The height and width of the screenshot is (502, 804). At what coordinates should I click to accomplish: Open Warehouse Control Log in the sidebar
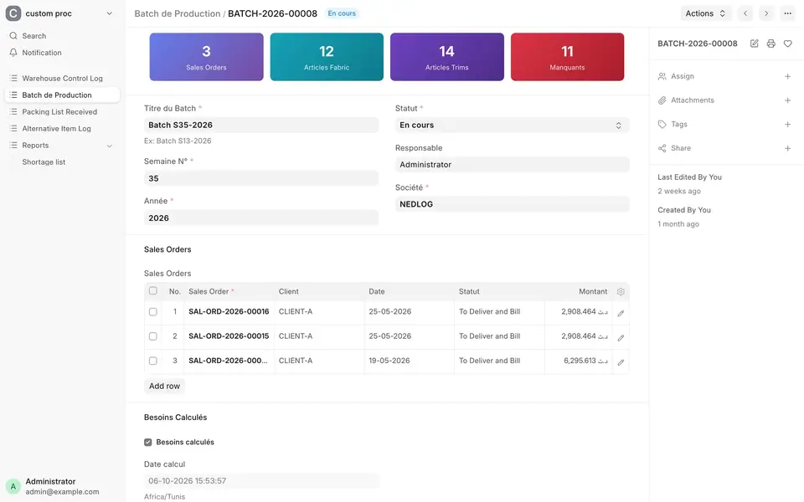[x=62, y=79]
